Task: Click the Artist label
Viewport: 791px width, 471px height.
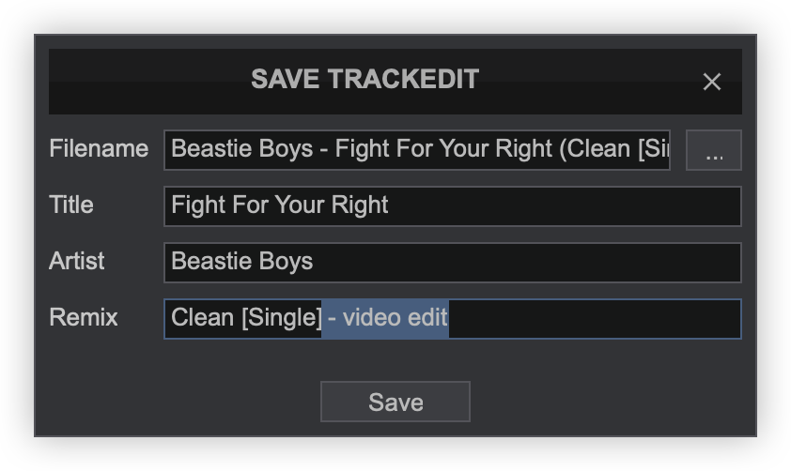Action: (77, 262)
